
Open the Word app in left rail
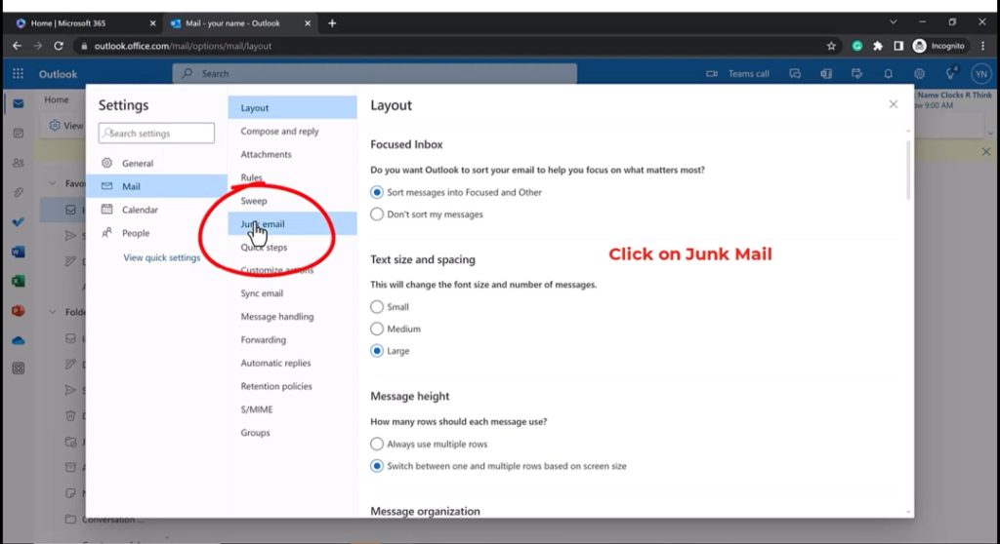click(18, 253)
